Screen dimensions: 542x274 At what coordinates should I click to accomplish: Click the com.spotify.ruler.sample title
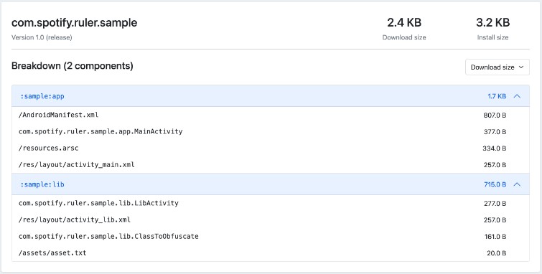(x=75, y=23)
